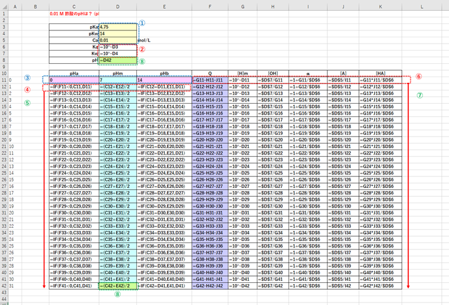Viewport: 449px width, 305px height.
Task: Click the cell =G42*J42/$D$6
Action: (381, 286)
